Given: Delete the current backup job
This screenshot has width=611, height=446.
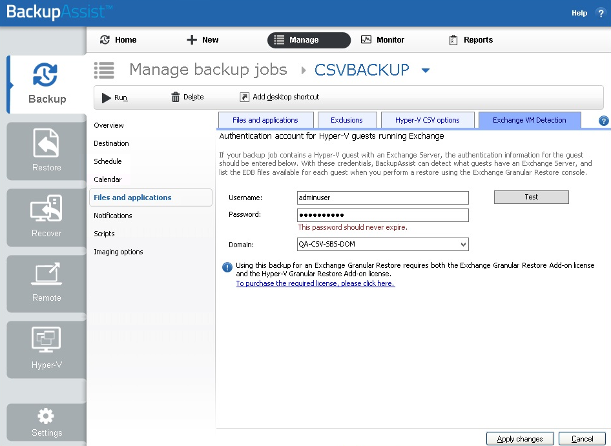Looking at the screenshot, I should [187, 97].
